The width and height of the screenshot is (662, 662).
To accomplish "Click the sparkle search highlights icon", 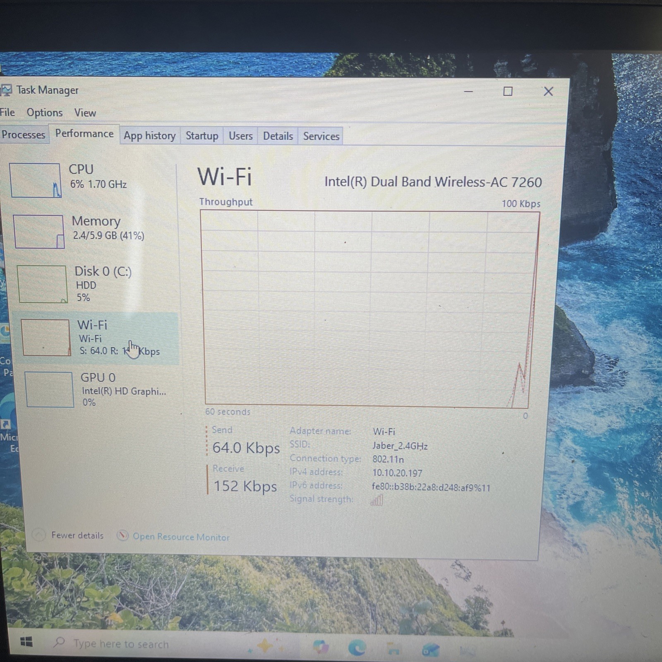I will pyautogui.click(x=265, y=645).
